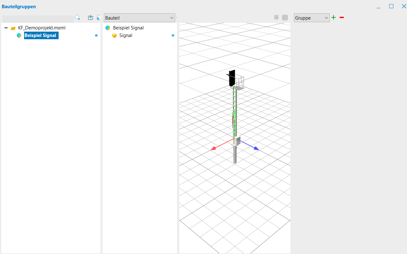Open the Gruppe dropdown
Screen dimensions: 407x254
312,18
